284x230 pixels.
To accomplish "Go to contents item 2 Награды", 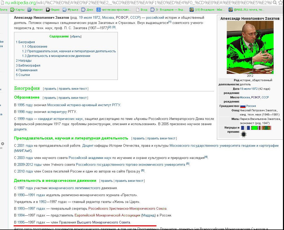I will click(x=24, y=61).
